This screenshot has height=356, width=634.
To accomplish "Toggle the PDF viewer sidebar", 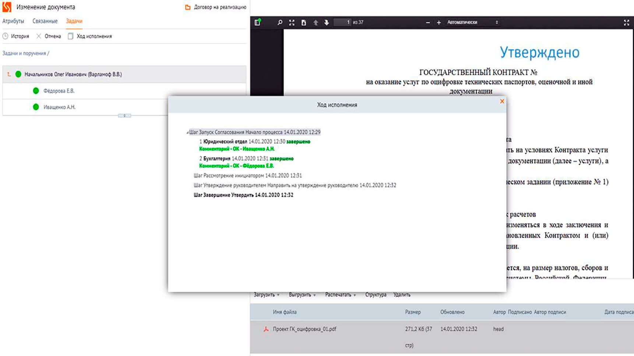I will (x=257, y=22).
